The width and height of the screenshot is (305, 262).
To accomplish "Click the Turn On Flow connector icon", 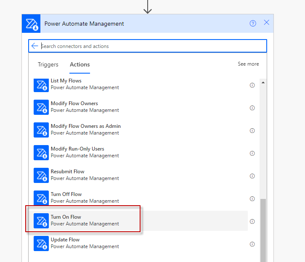I will 41,221.
